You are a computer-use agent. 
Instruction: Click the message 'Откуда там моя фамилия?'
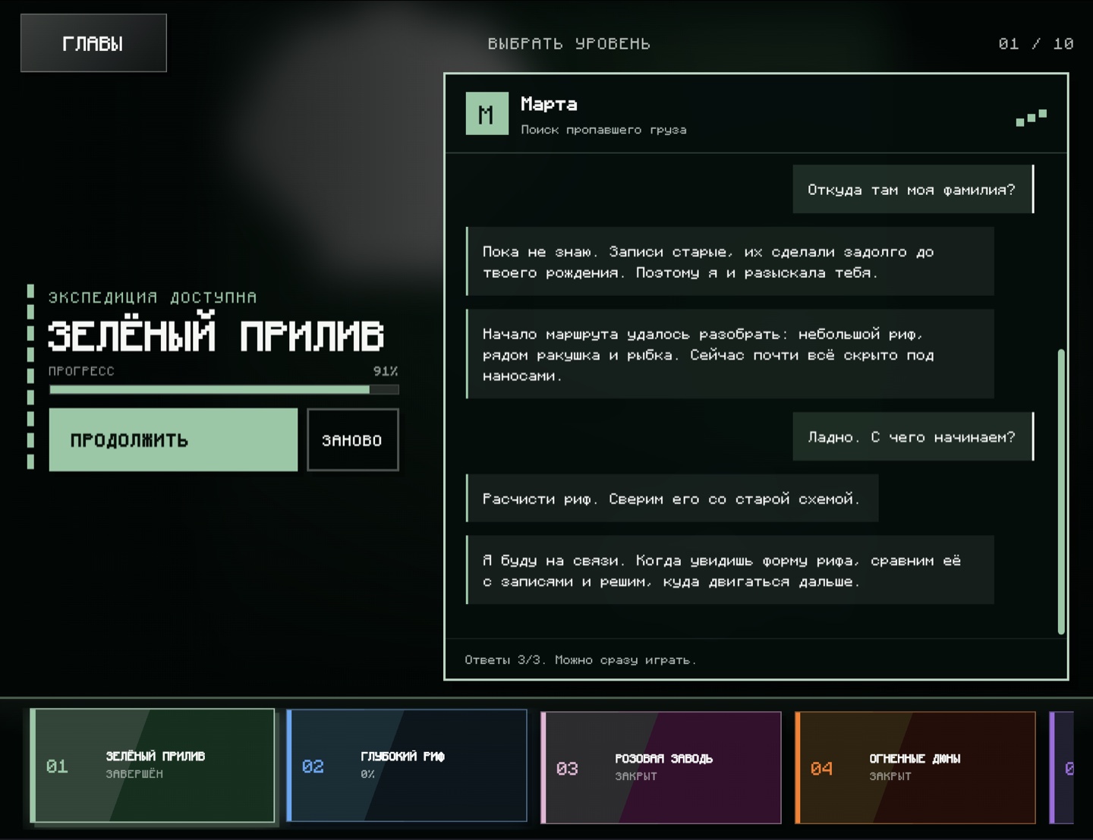point(913,190)
